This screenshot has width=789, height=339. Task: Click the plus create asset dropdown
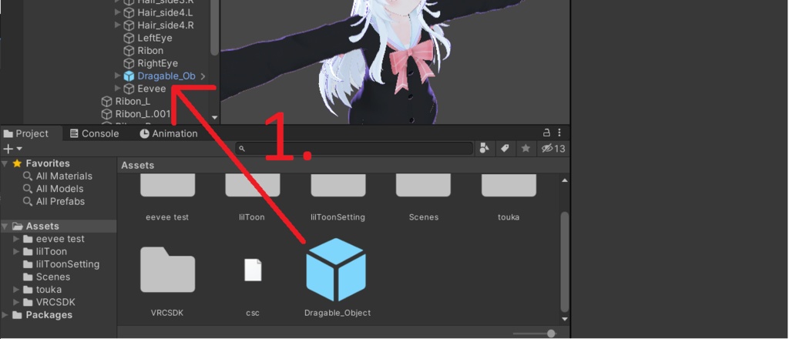tap(12, 149)
